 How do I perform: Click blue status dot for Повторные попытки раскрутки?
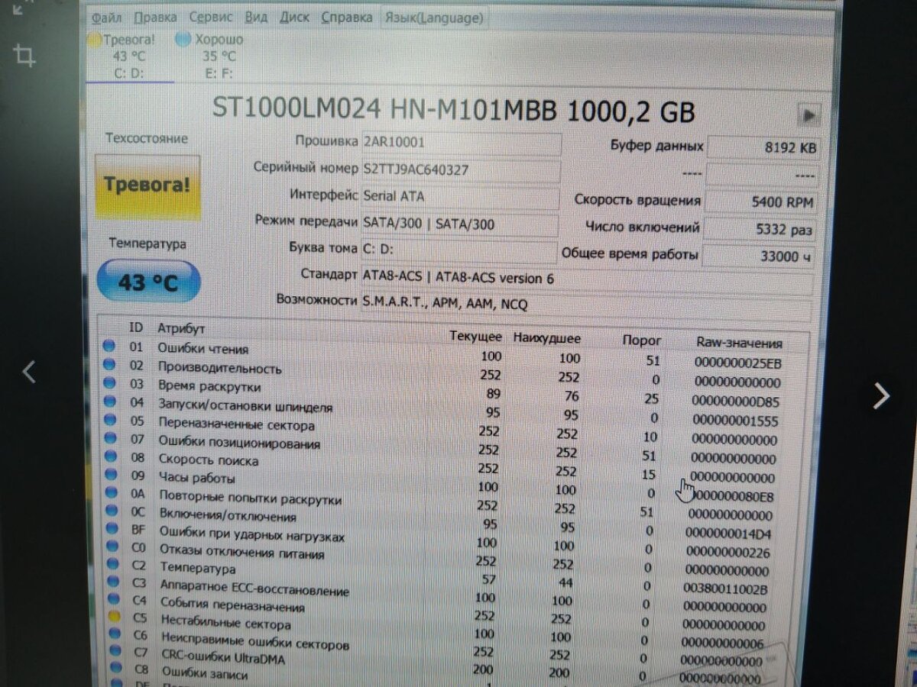click(x=112, y=492)
